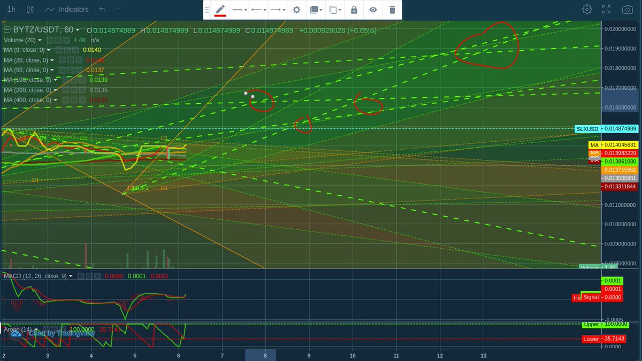Image resolution: width=642 pixels, height=361 pixels.
Task: Expand the MA (400, close, 0) menu arrow
Action: tap(55, 100)
